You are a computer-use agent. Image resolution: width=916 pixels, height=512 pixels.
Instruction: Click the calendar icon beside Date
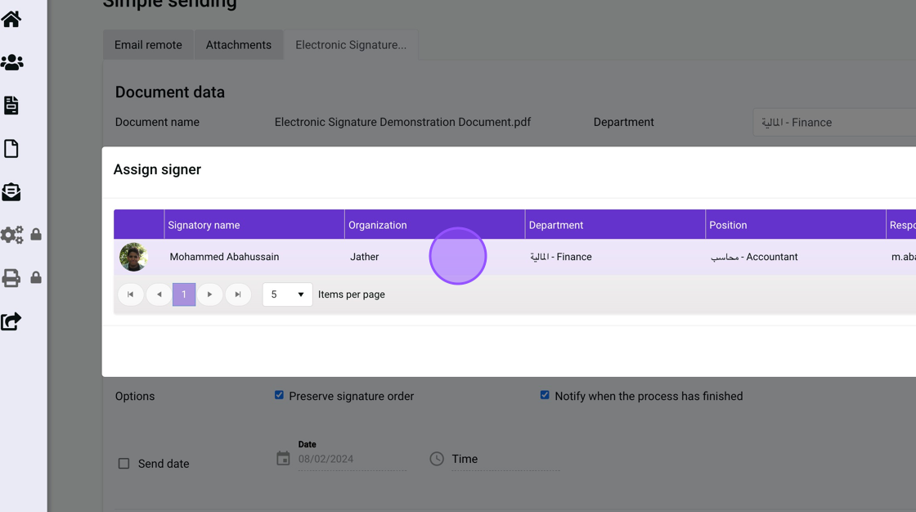[x=283, y=459]
